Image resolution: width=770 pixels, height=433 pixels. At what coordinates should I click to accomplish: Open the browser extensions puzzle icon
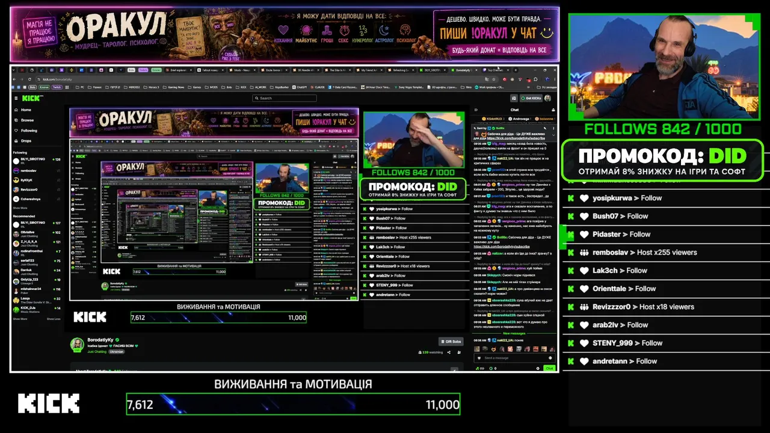[x=535, y=79]
